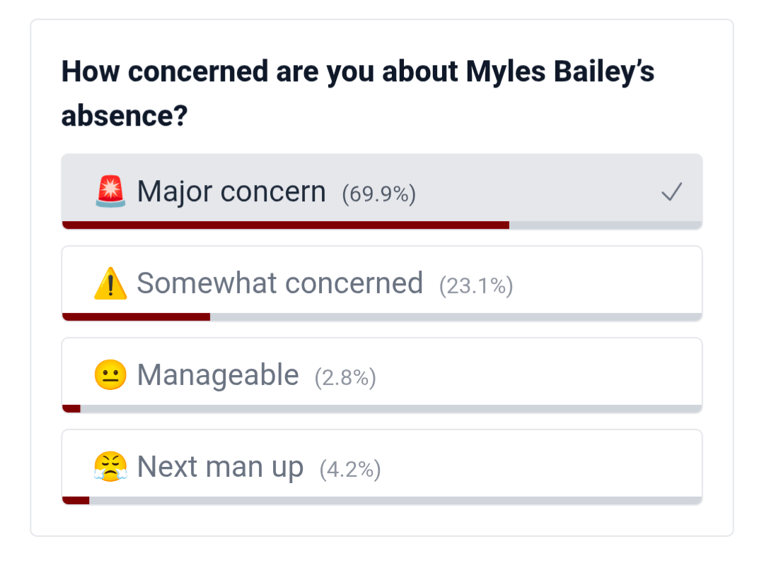Click the 4.2% result percentage

350,470
